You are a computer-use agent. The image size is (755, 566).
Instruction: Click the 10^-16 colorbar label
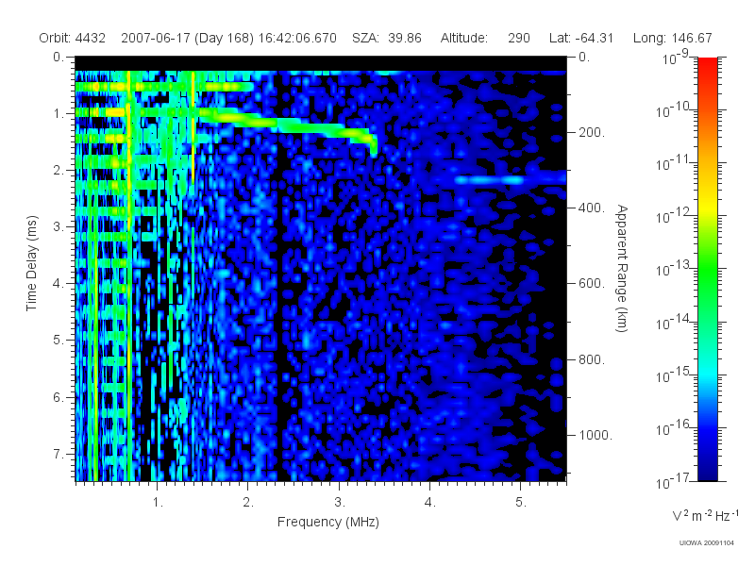[x=675, y=428]
